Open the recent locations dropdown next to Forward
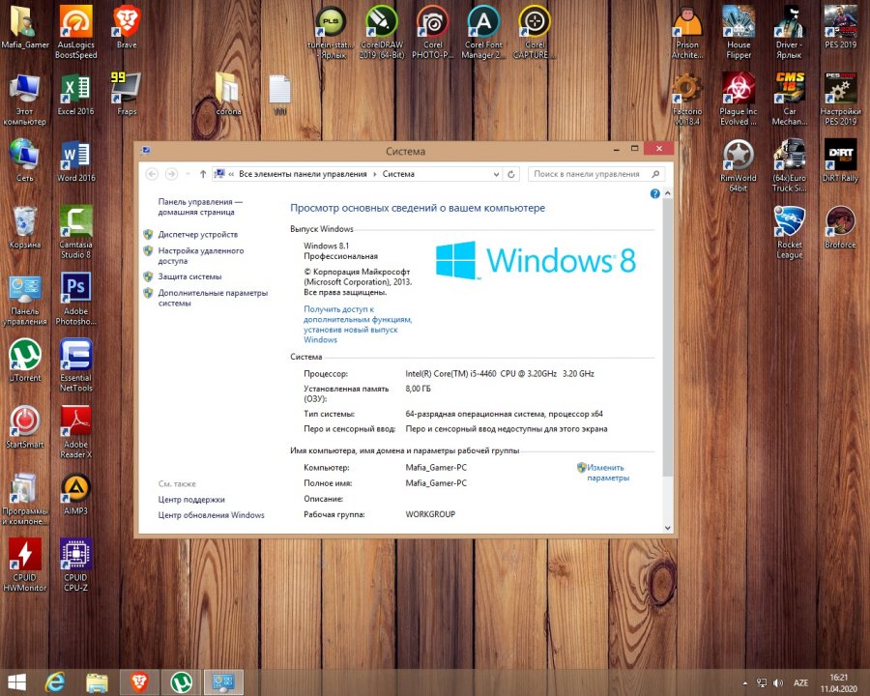870x696 pixels. (x=187, y=174)
